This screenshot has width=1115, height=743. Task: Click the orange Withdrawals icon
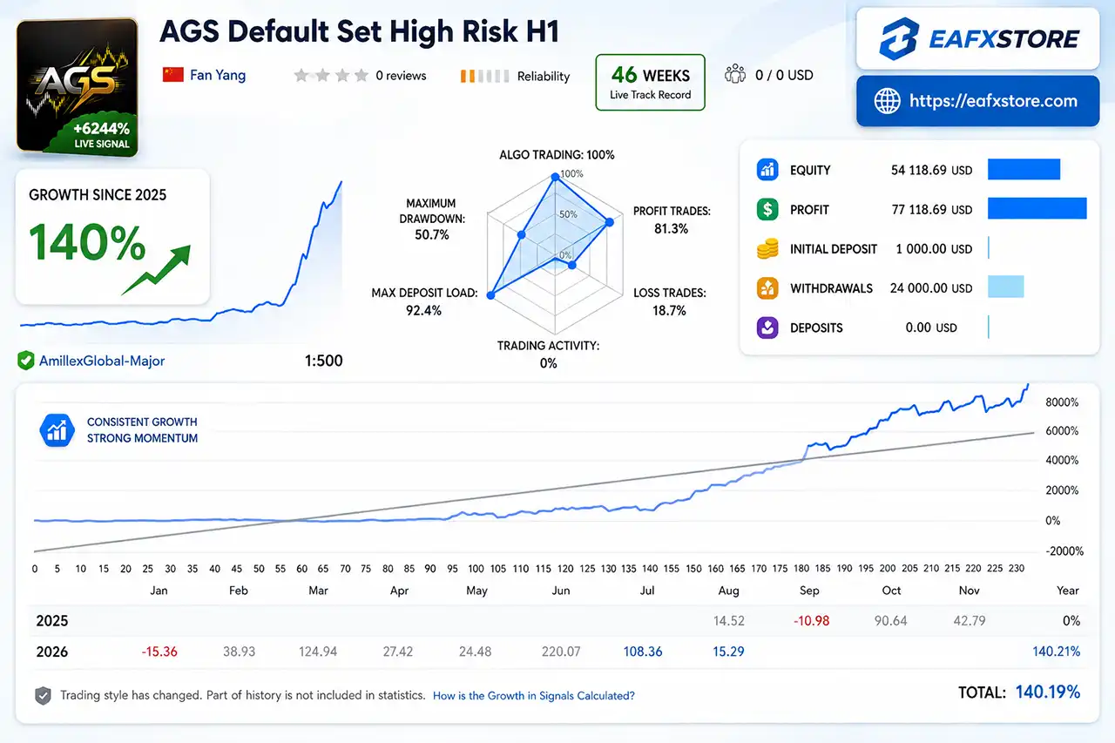pyautogui.click(x=767, y=288)
